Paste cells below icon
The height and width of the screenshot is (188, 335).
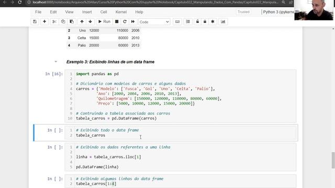[72, 22]
